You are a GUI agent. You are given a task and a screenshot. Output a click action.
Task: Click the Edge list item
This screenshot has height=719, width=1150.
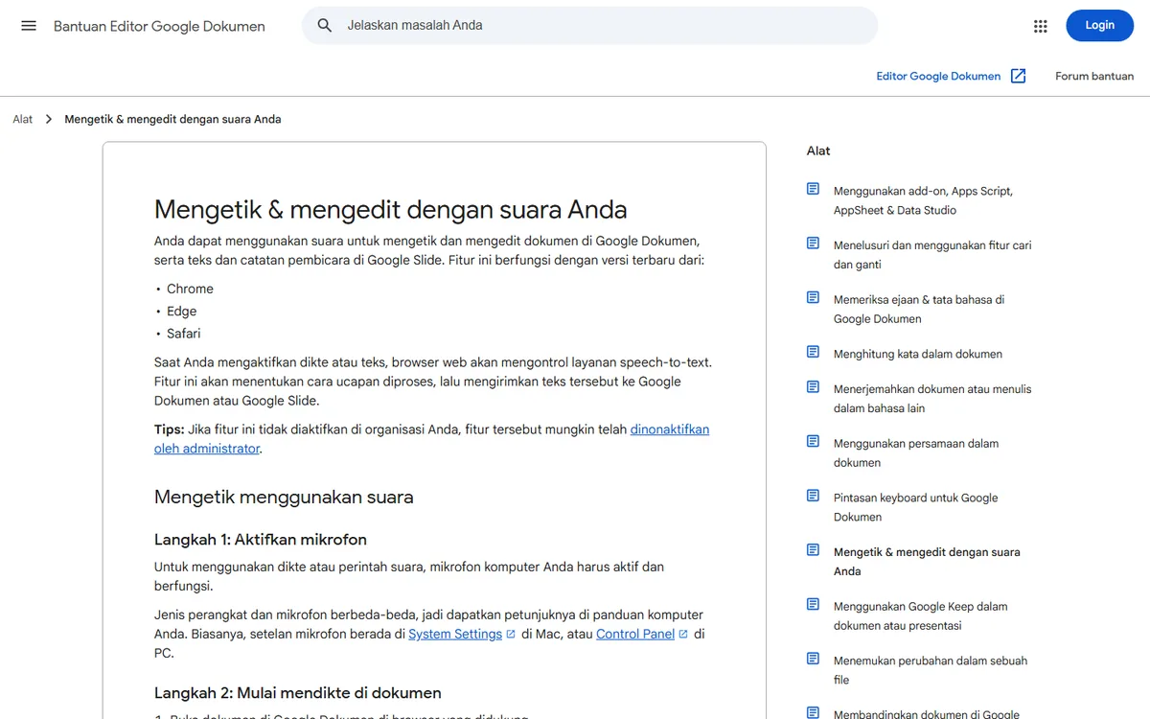click(181, 311)
